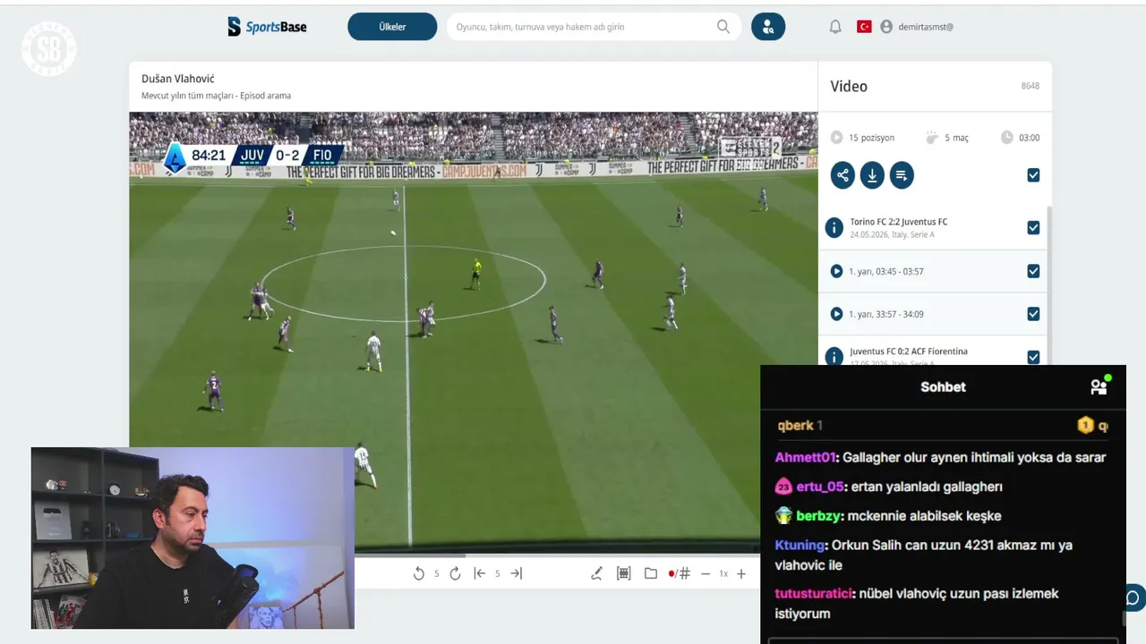This screenshot has height=644, width=1146.
Task: Open the support chat bubble button
Action: click(1132, 597)
